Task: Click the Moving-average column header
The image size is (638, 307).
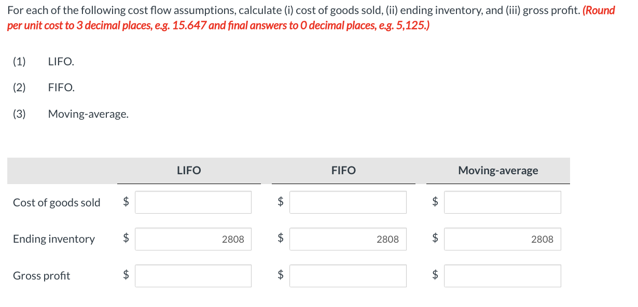Action: [x=497, y=170]
